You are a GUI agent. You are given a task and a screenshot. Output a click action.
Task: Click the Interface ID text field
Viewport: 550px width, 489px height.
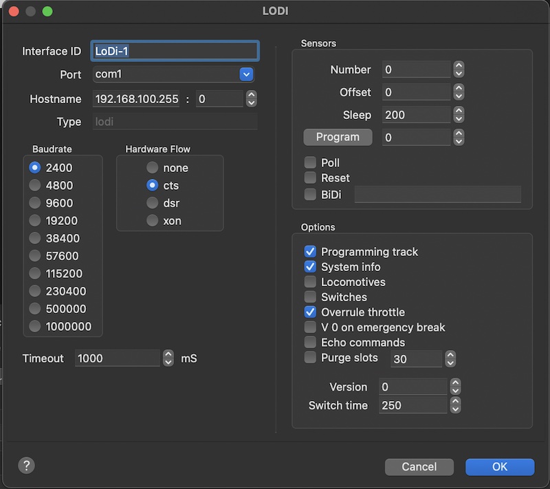[x=175, y=51]
